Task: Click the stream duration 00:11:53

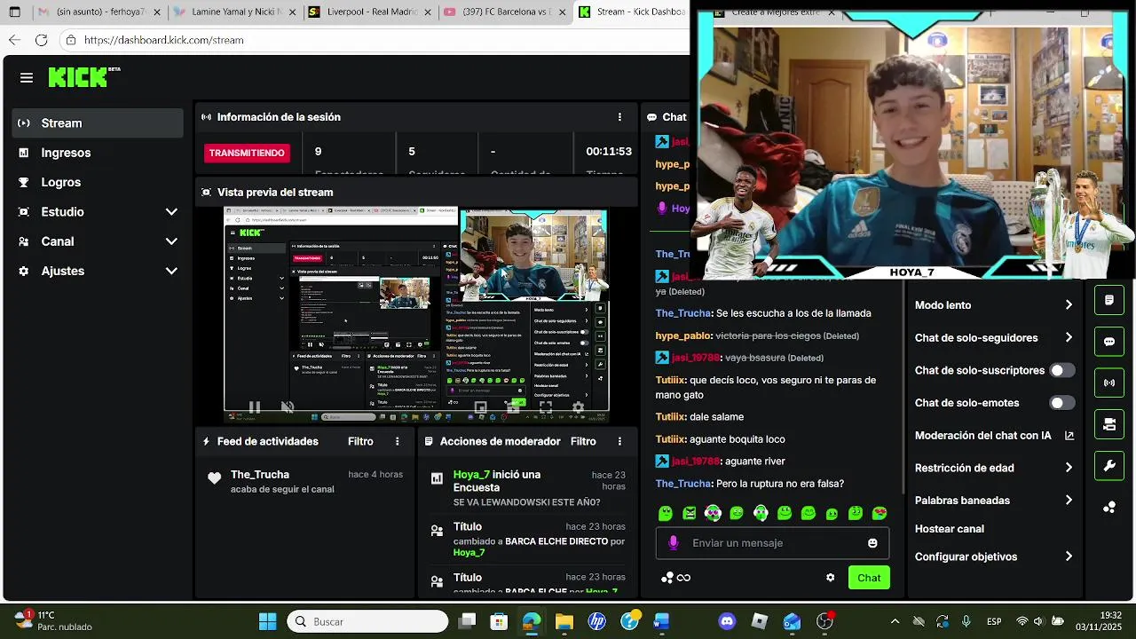Action: [609, 152]
